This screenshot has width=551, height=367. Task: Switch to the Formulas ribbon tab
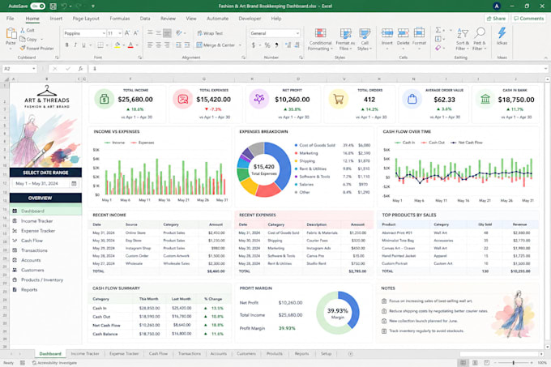119,19
